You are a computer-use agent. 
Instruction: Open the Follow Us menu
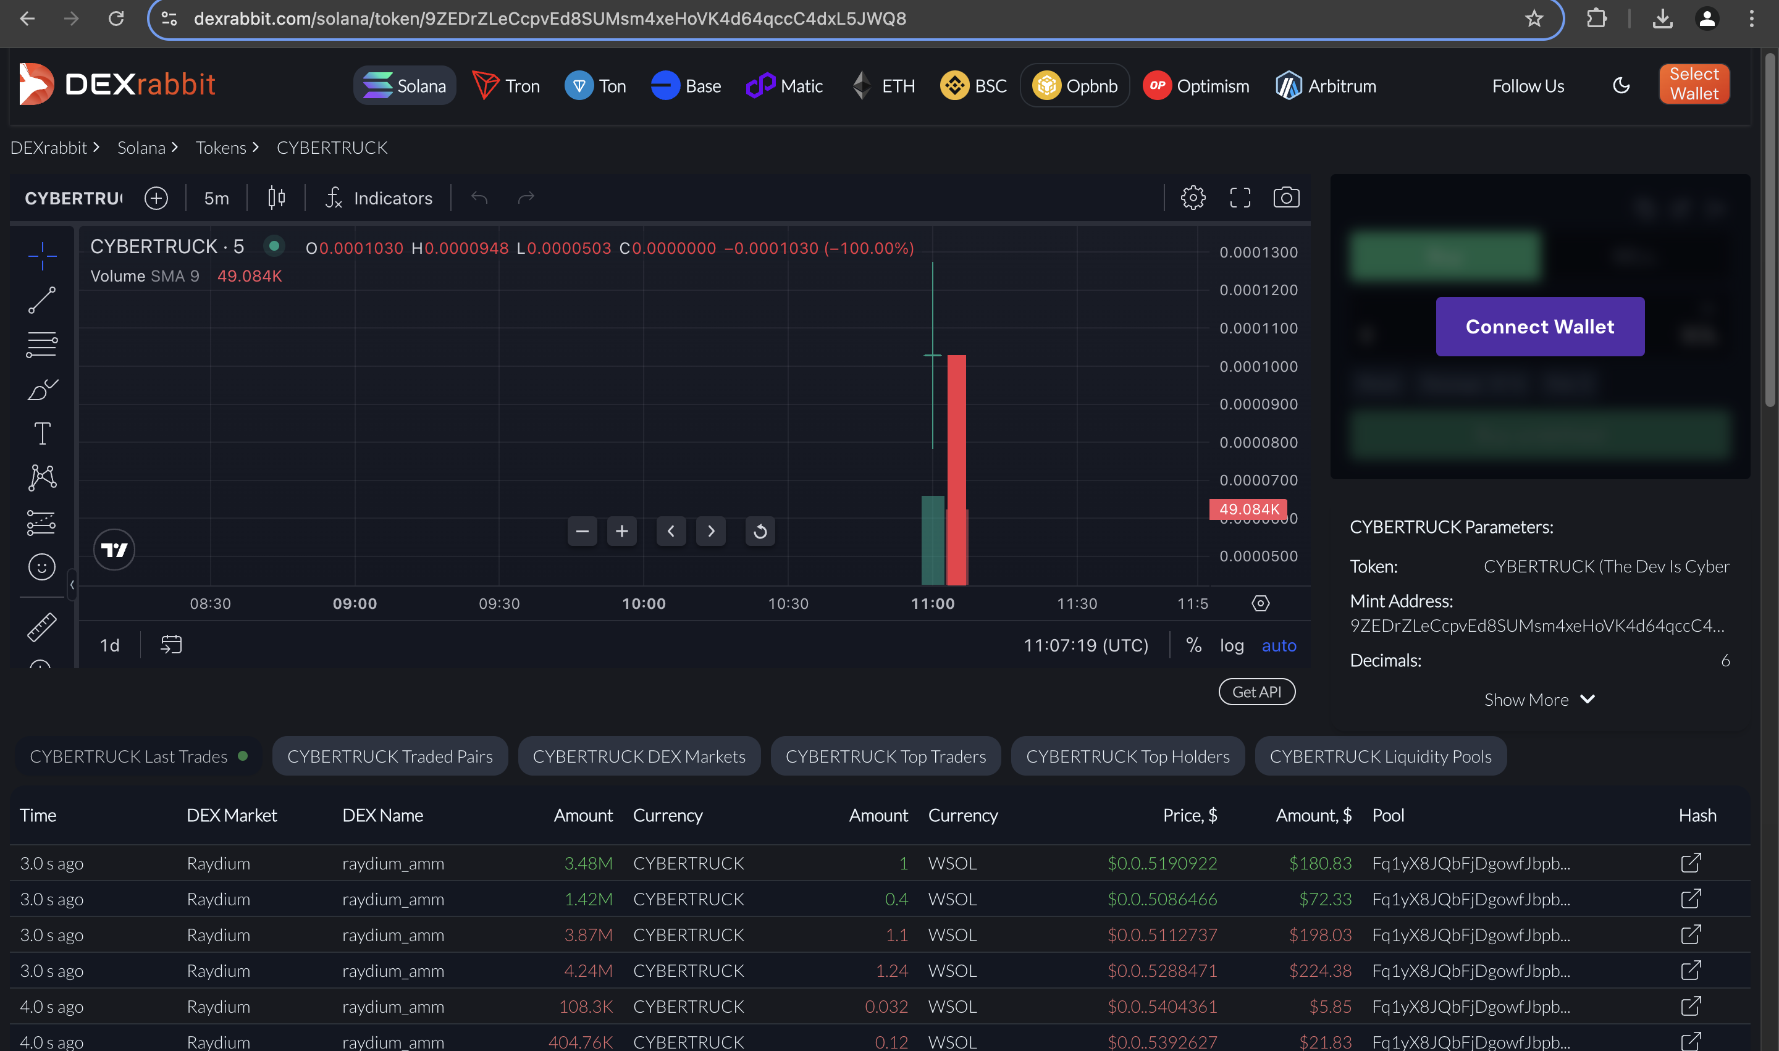pos(1528,86)
